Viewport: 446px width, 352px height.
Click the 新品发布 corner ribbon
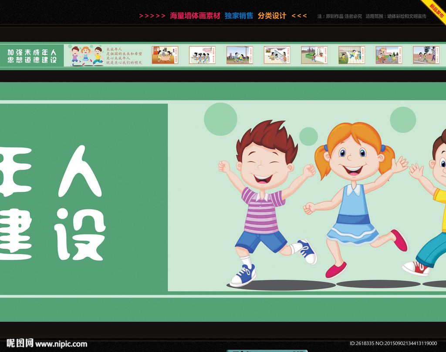pos(436,10)
